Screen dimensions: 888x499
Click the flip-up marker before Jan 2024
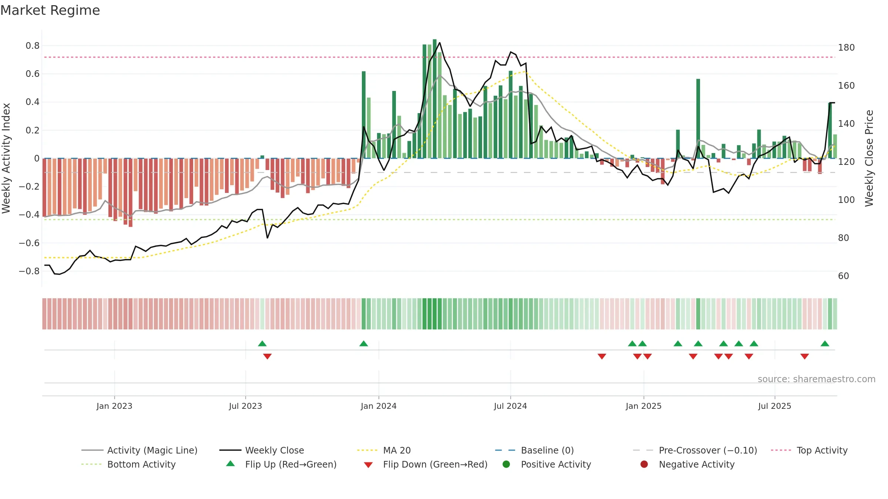pyautogui.click(x=364, y=344)
